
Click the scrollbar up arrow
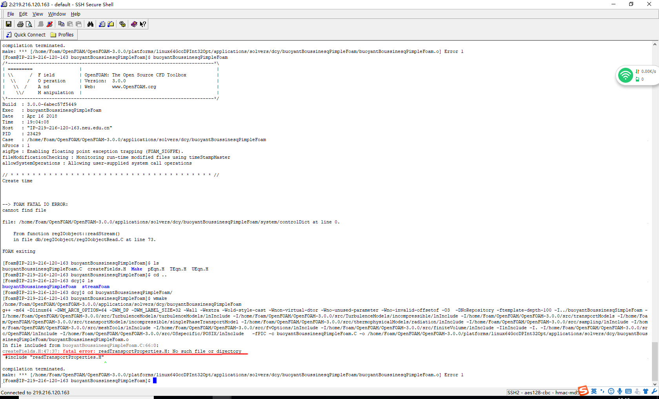click(x=655, y=45)
